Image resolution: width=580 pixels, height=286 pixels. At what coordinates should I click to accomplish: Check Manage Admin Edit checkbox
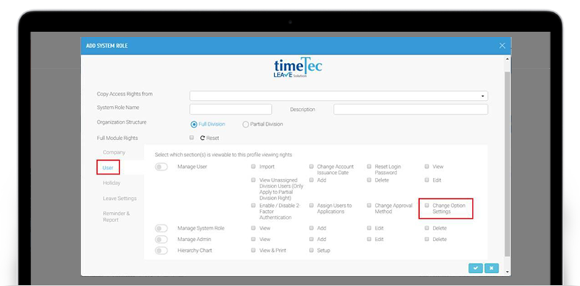pyautogui.click(x=369, y=239)
